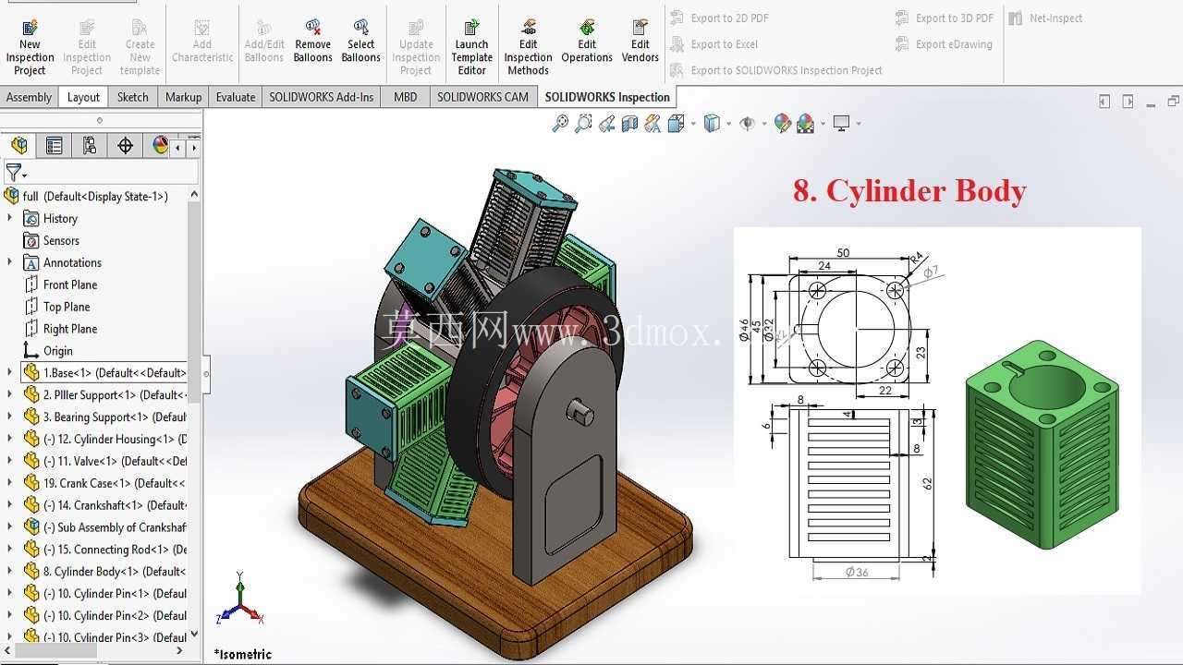Switch to Markup tab

tap(183, 97)
